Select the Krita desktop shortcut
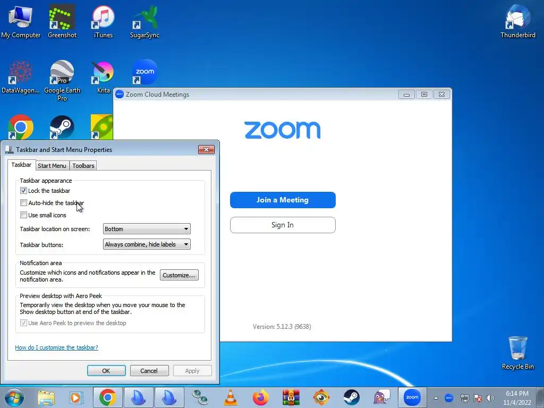Image resolution: width=544 pixels, height=408 pixels. pos(103,76)
